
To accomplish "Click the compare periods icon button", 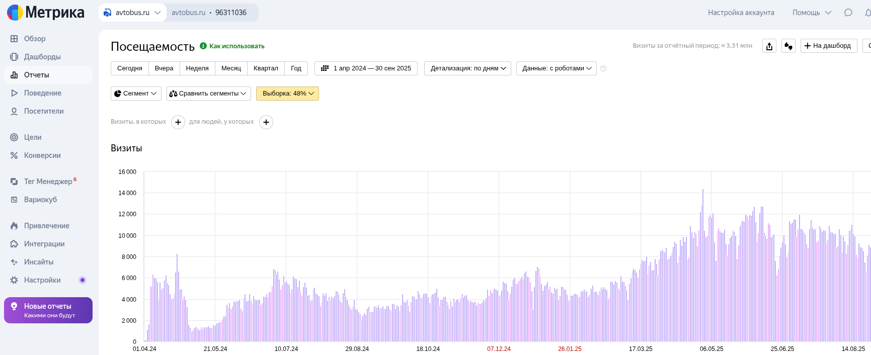I will click(x=788, y=46).
